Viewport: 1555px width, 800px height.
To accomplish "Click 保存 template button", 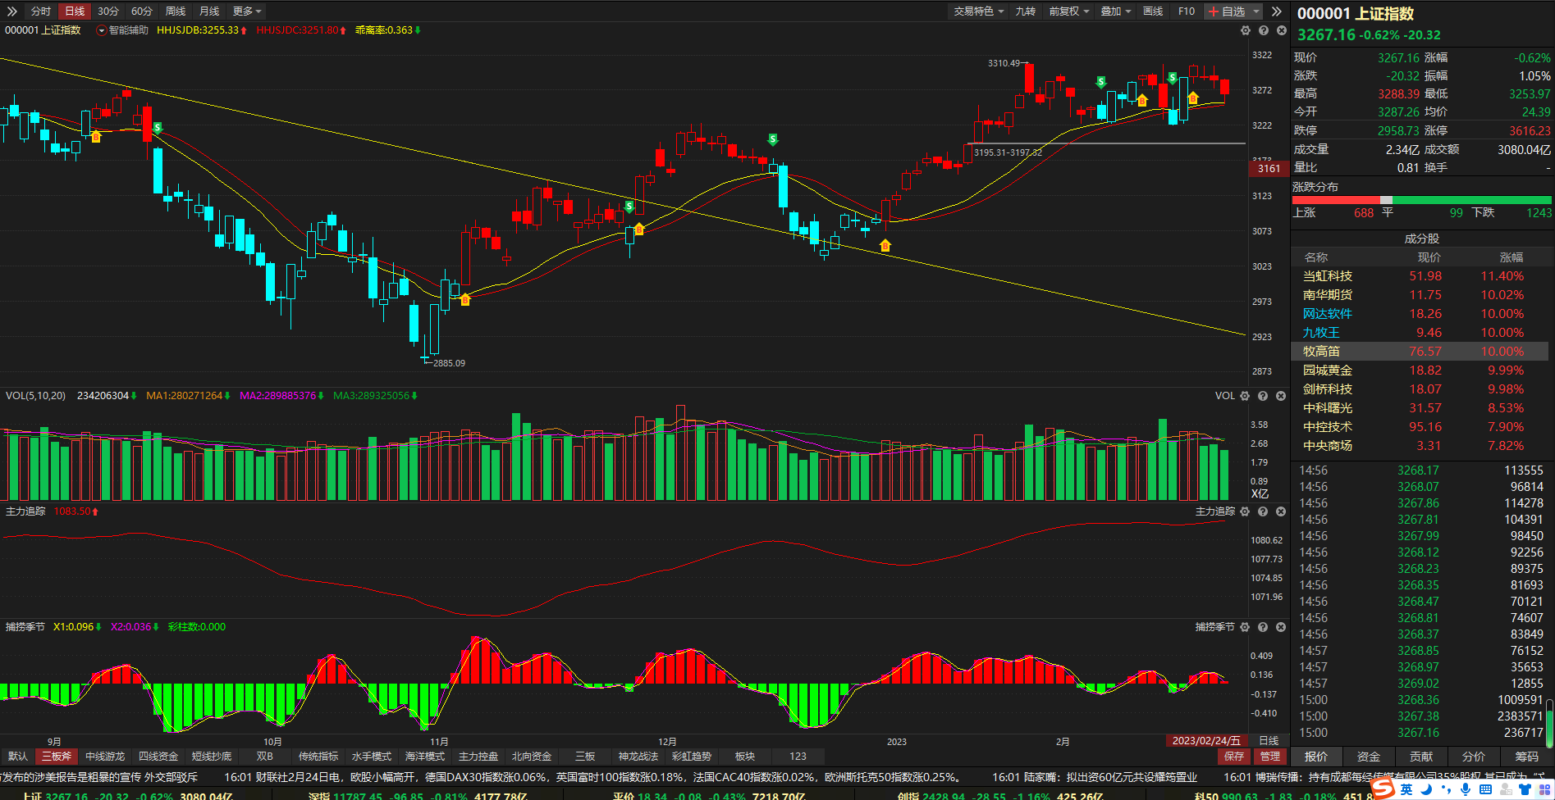I will (1234, 757).
